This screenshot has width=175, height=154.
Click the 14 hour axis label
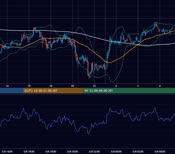pos(7,86)
